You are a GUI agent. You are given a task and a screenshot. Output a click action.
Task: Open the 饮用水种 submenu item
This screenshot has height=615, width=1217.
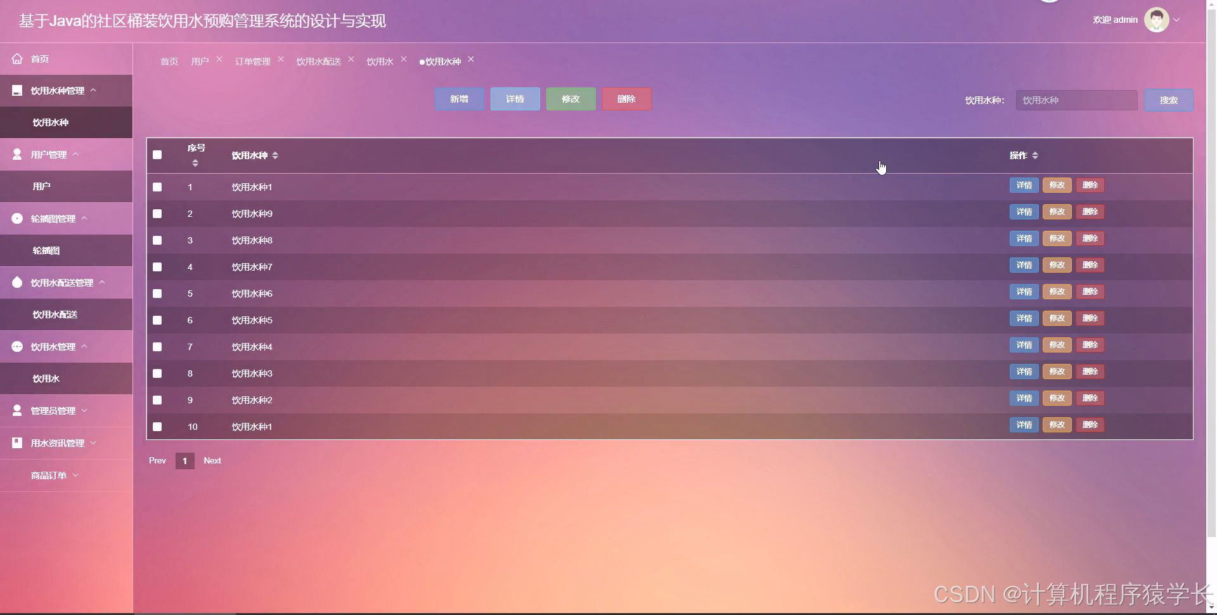pos(66,122)
